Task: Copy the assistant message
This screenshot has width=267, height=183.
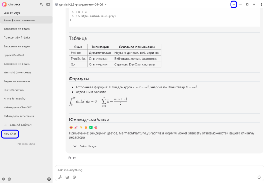Action: point(69,158)
